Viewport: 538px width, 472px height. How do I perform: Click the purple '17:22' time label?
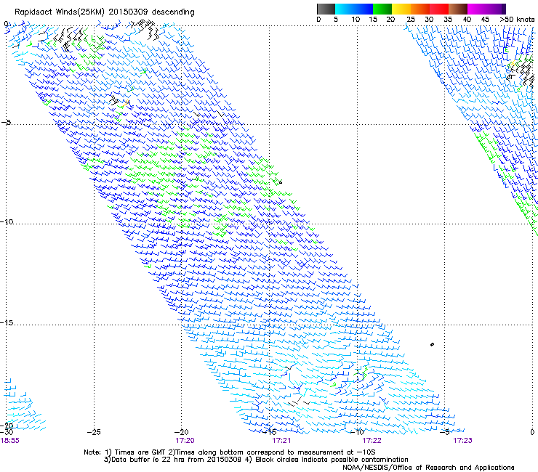(372, 441)
